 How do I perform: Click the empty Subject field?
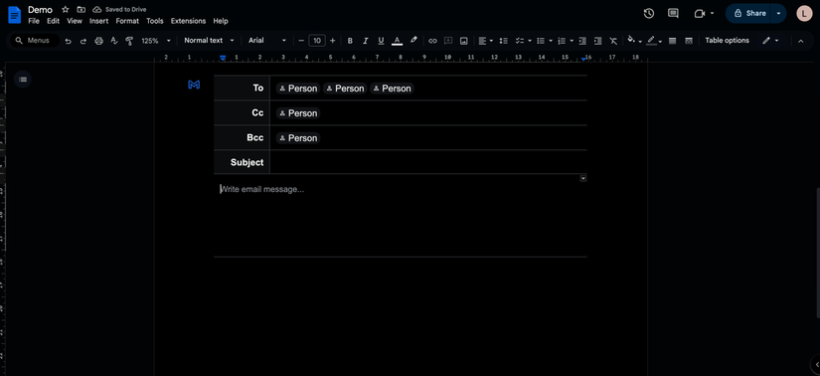point(428,162)
